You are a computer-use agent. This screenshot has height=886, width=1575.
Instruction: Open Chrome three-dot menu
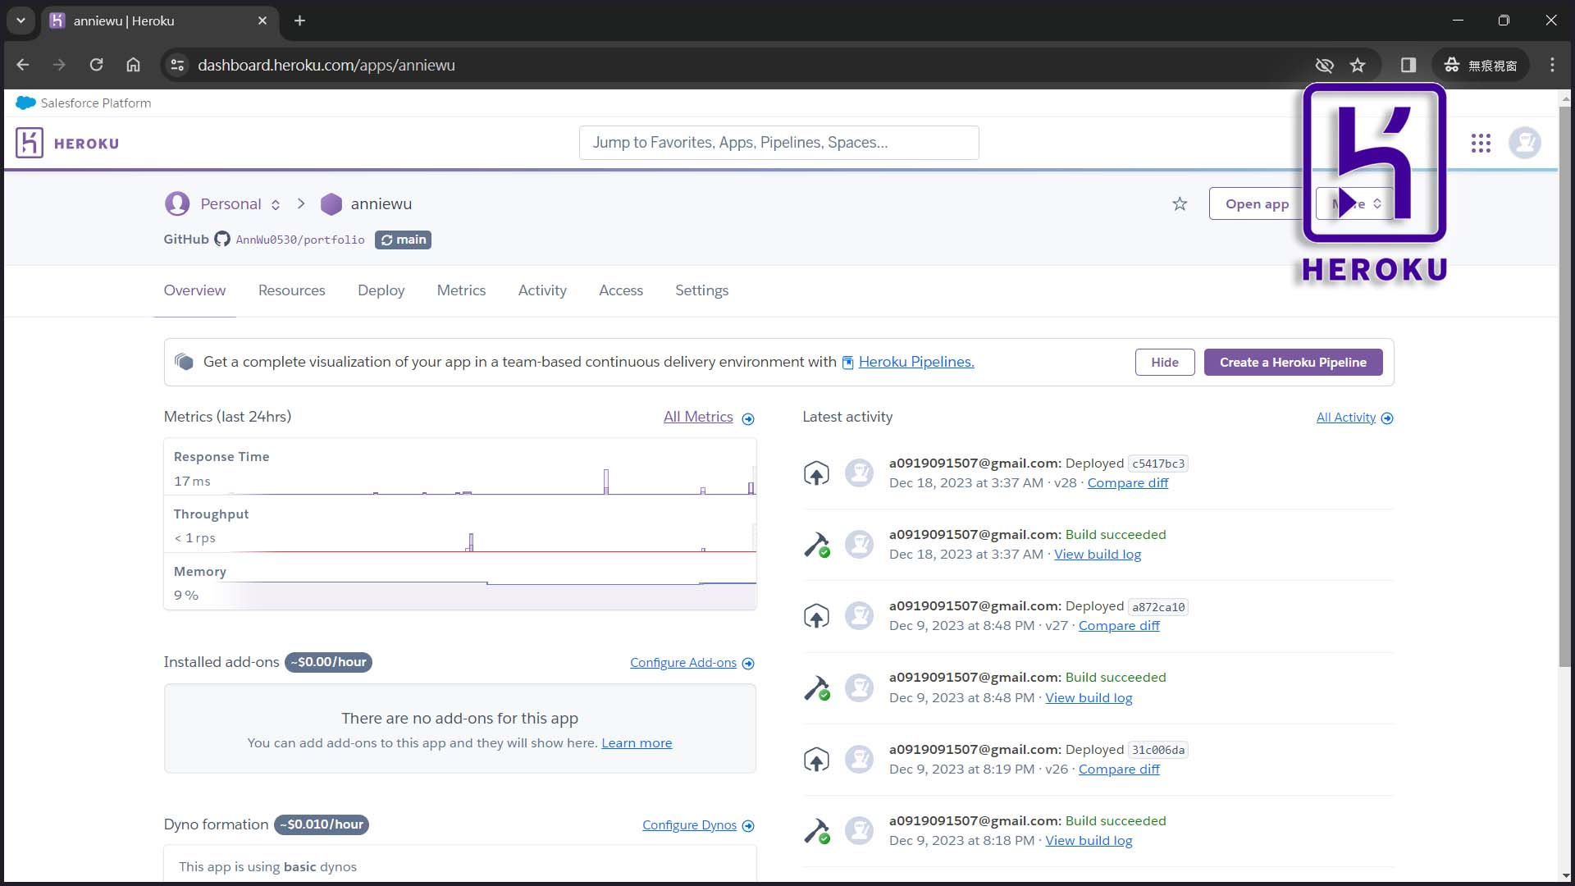[x=1552, y=65]
